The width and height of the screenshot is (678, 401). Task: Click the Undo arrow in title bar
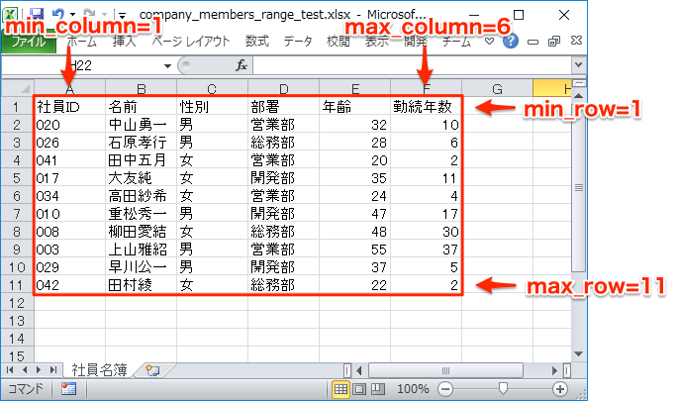coord(58,15)
